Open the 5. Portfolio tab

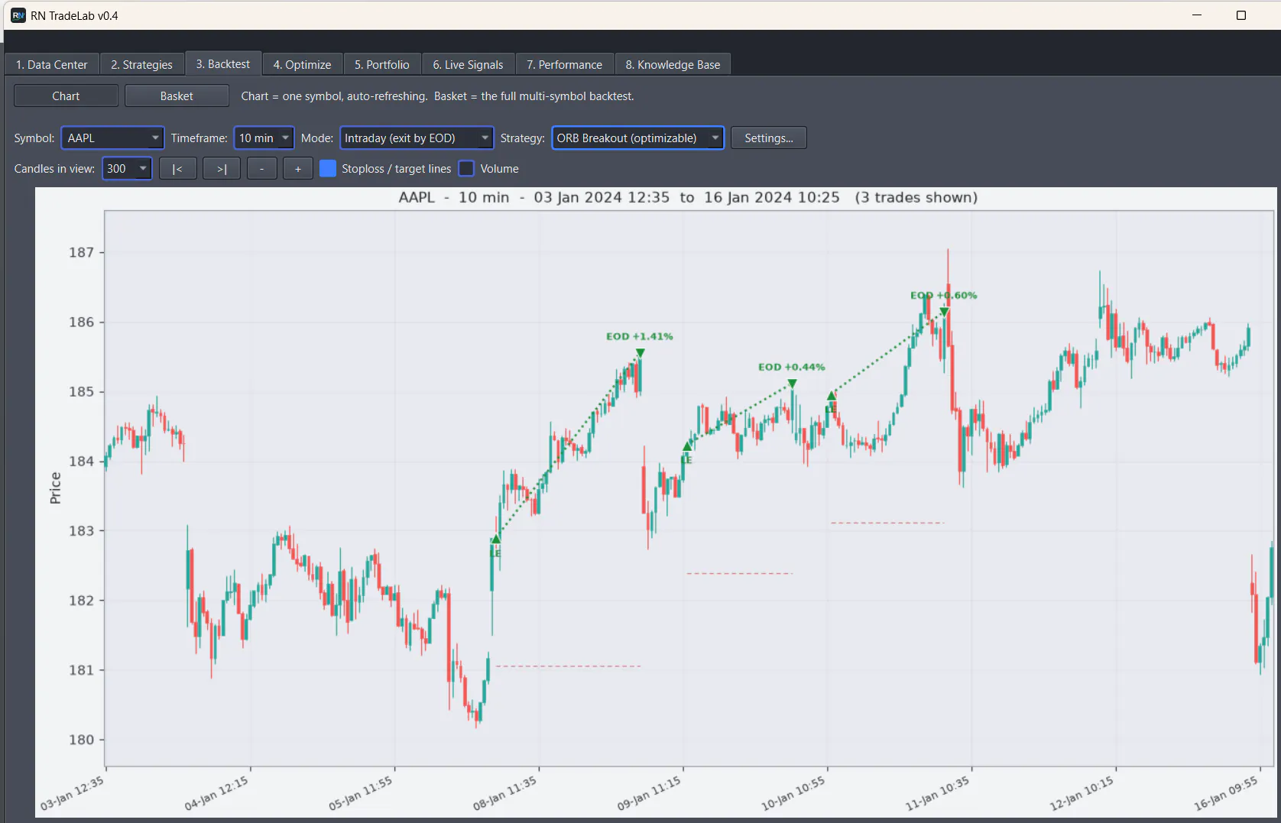click(382, 65)
